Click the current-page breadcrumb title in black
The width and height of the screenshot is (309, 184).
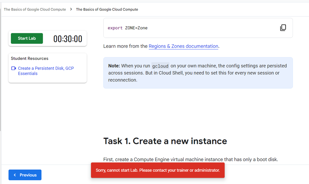click(107, 10)
